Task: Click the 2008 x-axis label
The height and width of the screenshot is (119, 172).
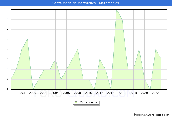Action: coord(77,93)
